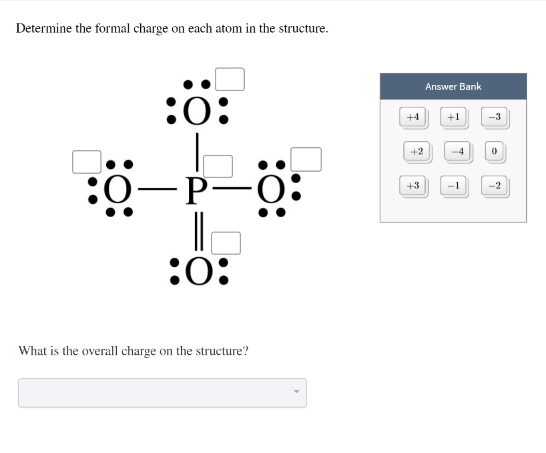This screenshot has height=453, width=546.
Task: Select the 0 tile in the Answer Bank
Action: pos(494,151)
